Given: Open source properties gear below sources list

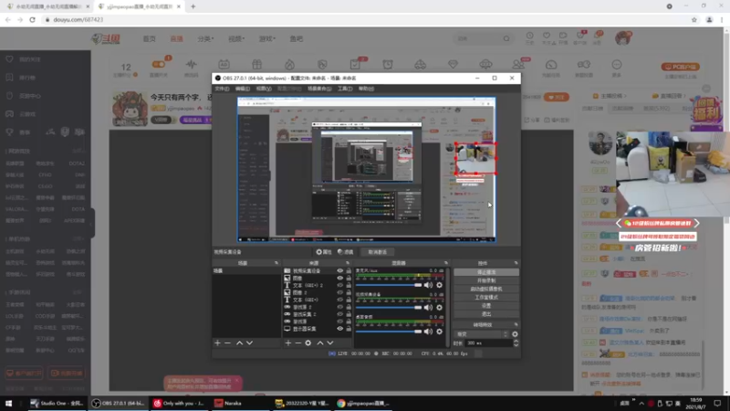Looking at the screenshot, I should [x=308, y=343].
